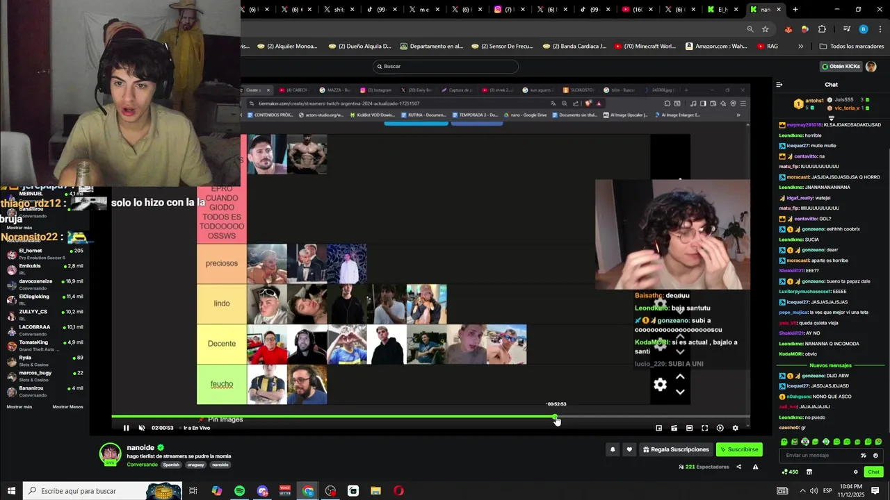
Task: Jump to live with Ir a En Vivo
Action: tap(197, 428)
